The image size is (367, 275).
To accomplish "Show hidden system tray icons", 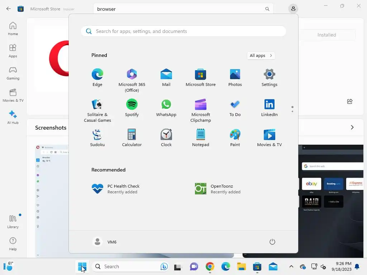I will tap(291, 266).
